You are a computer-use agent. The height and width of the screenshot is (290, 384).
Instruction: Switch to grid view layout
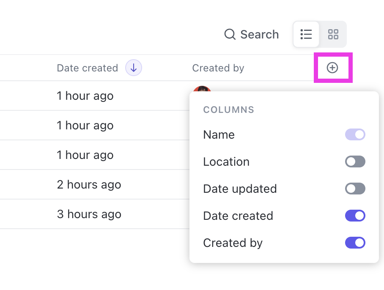click(x=333, y=34)
